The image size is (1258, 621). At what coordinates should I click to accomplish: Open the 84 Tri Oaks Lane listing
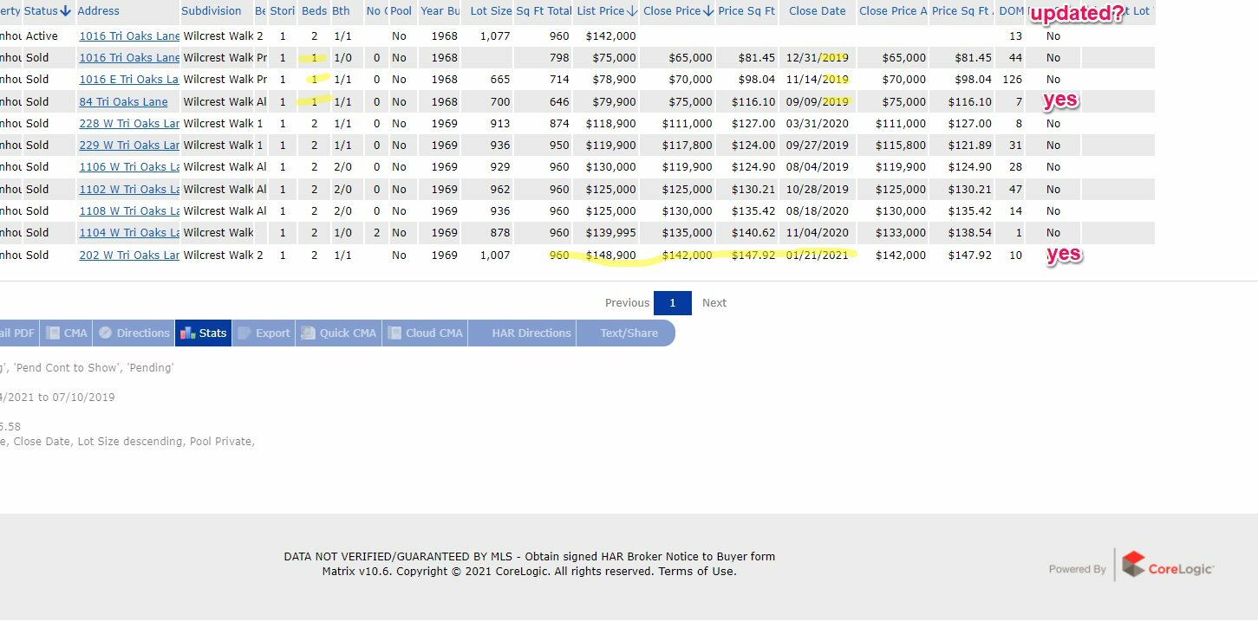[x=123, y=101]
